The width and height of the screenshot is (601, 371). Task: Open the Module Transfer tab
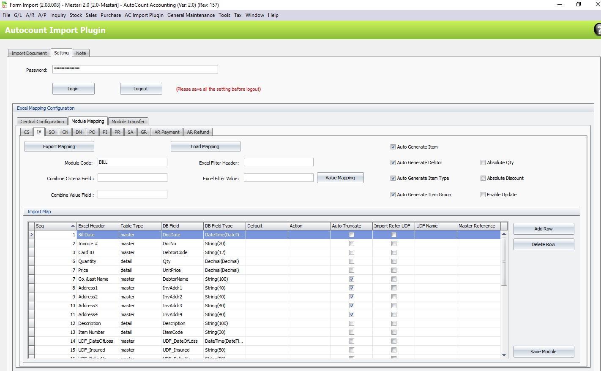(x=128, y=121)
